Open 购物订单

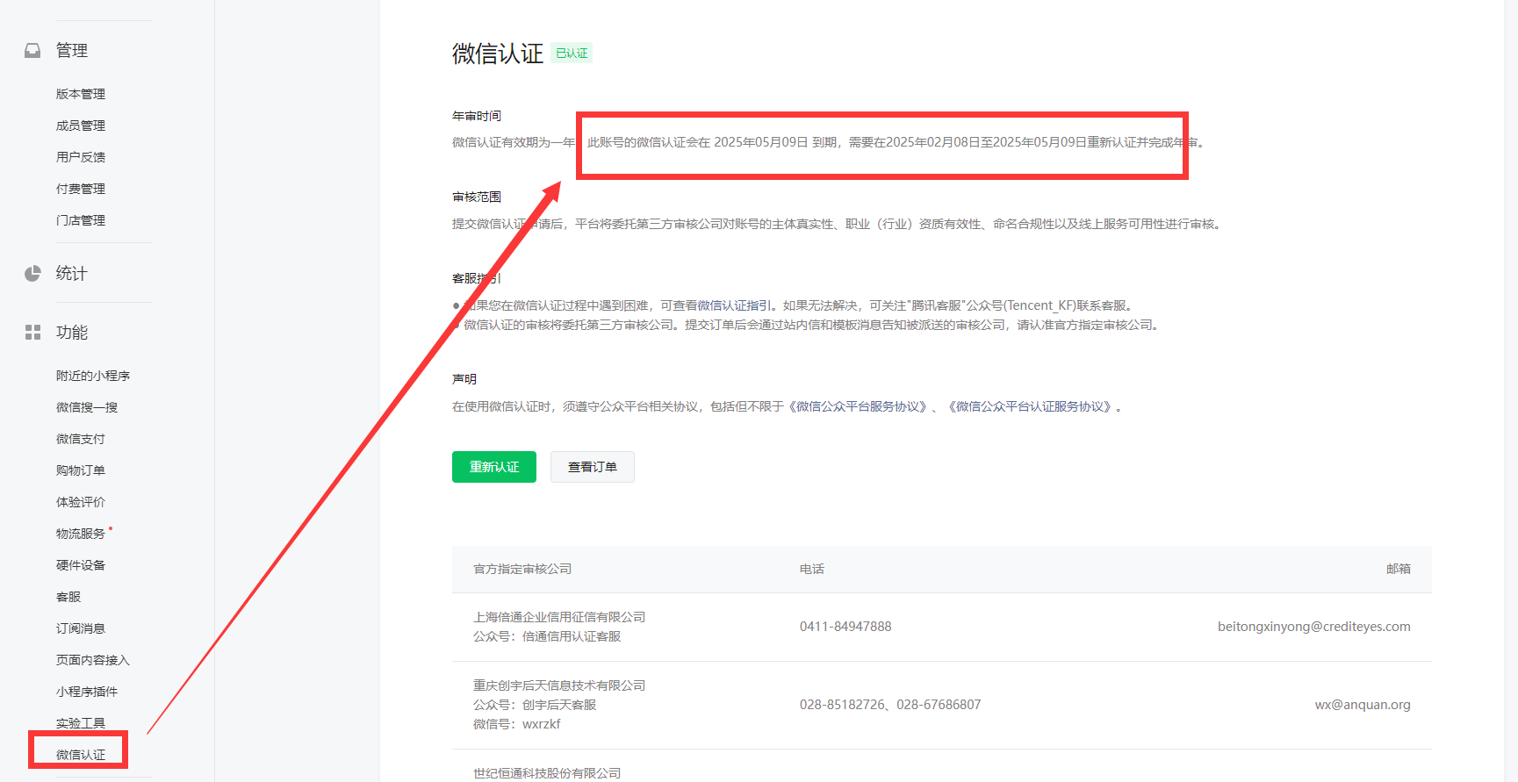click(x=81, y=470)
